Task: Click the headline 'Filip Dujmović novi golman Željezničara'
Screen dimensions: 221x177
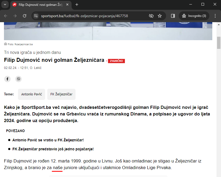Action: click(54, 60)
